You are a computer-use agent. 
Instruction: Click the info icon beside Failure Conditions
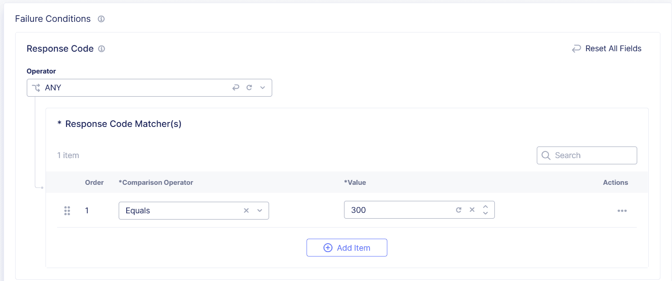pos(101,19)
